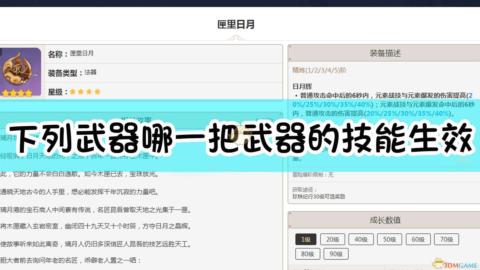Click the story line starting 通晓天地古今
The width and height of the screenshot is (480, 270).
pos(79,192)
